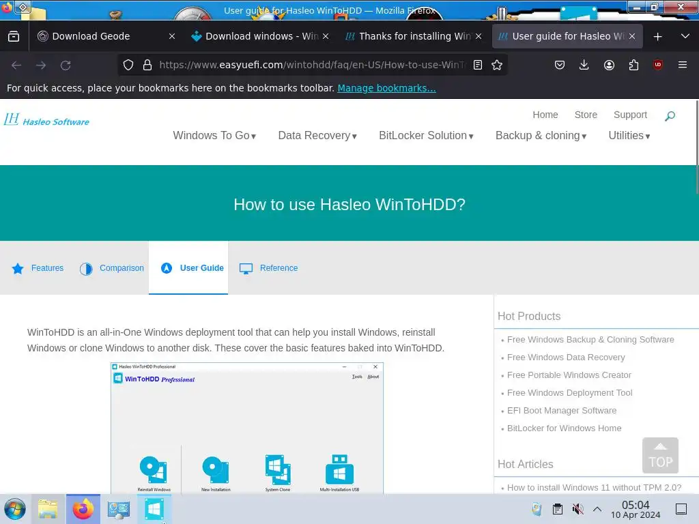Open uBlock Origin extension icon
Viewport: 699px width, 524px height.
point(658,65)
